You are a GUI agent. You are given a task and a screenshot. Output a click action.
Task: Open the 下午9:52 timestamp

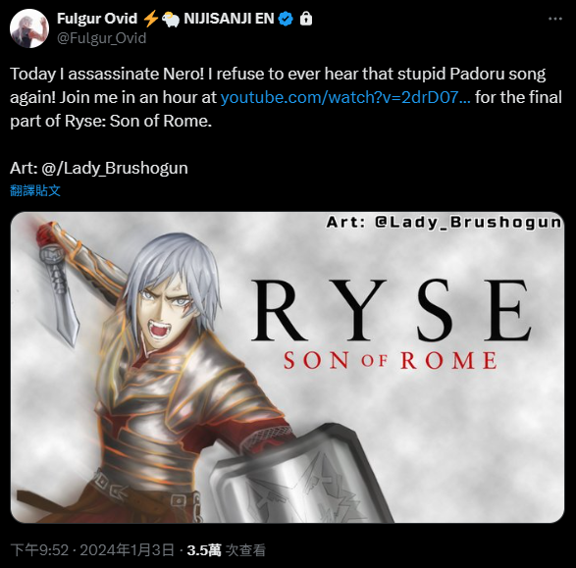pyautogui.click(x=39, y=549)
